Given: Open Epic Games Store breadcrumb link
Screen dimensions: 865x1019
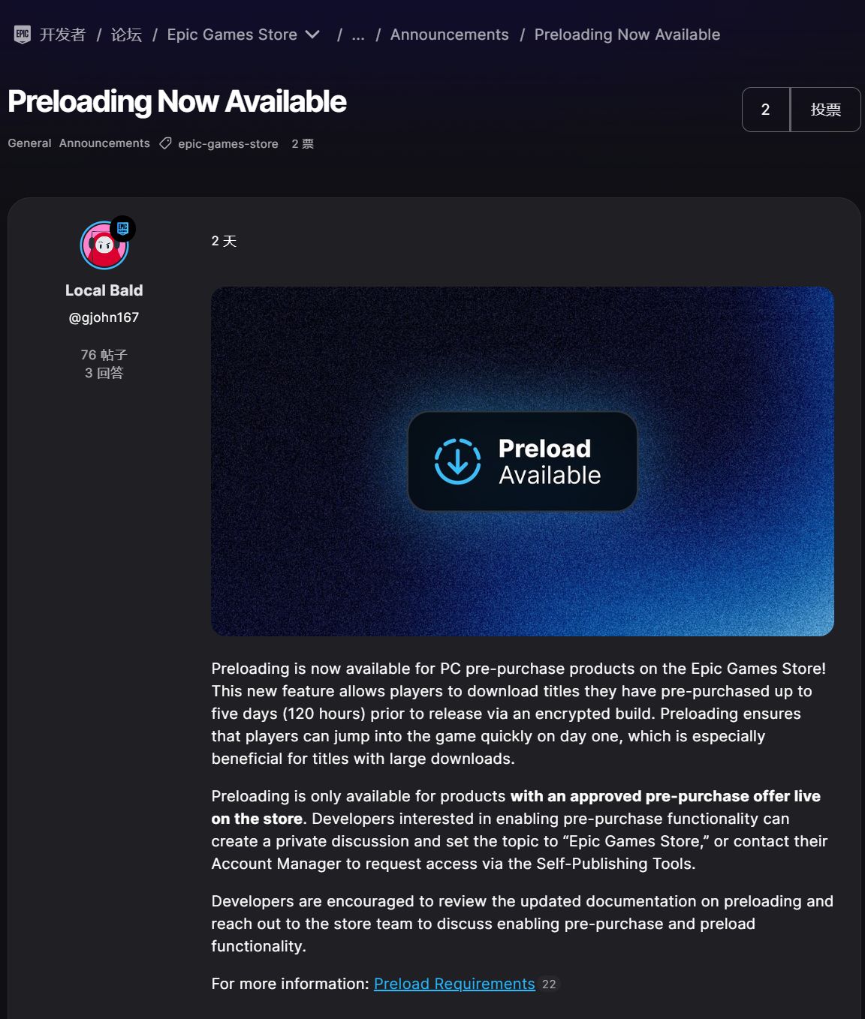Looking at the screenshot, I should click(x=232, y=35).
